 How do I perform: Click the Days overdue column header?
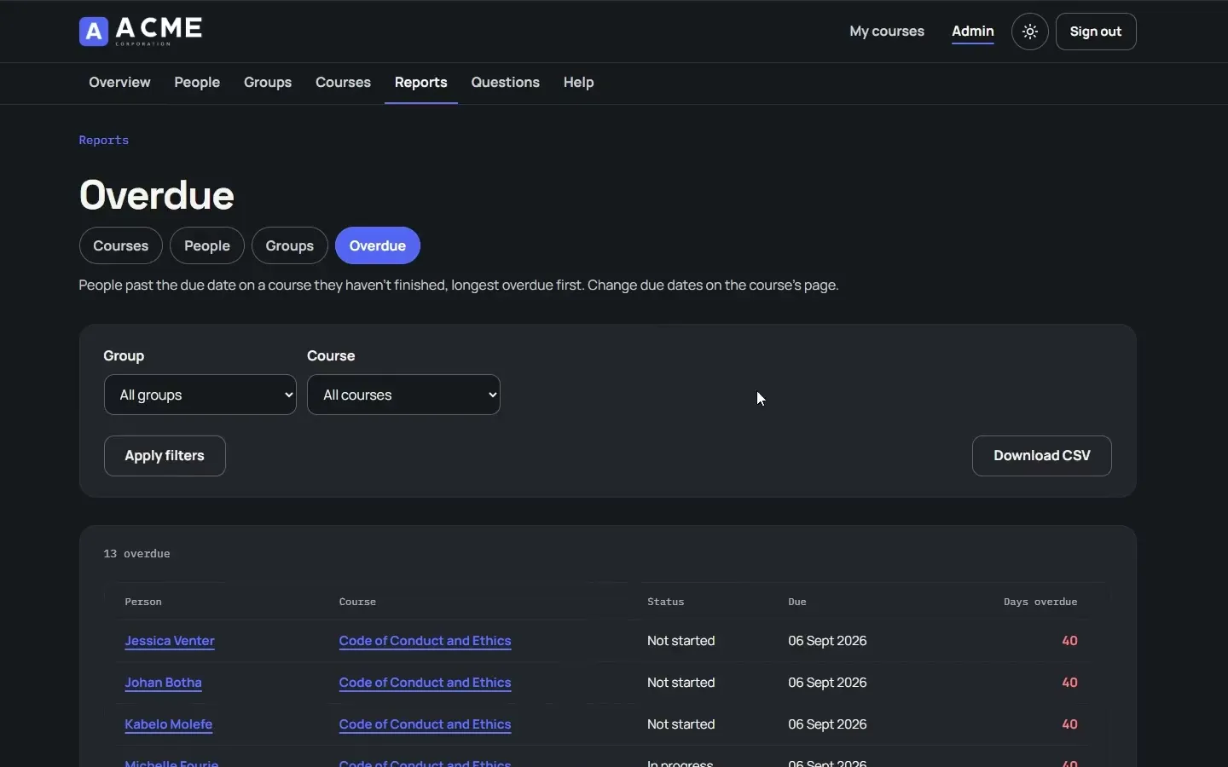click(1040, 603)
